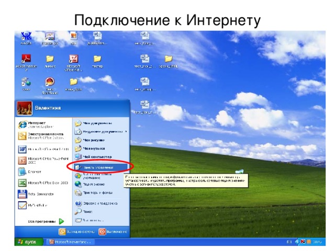Click Kaspersky red tray icon
This screenshot has height=251, width=335.
[x=303, y=242]
